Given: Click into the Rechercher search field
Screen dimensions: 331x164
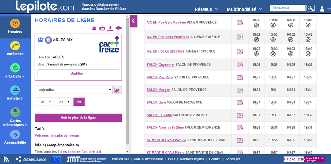Looking at the screenshot, I should click(x=287, y=8).
